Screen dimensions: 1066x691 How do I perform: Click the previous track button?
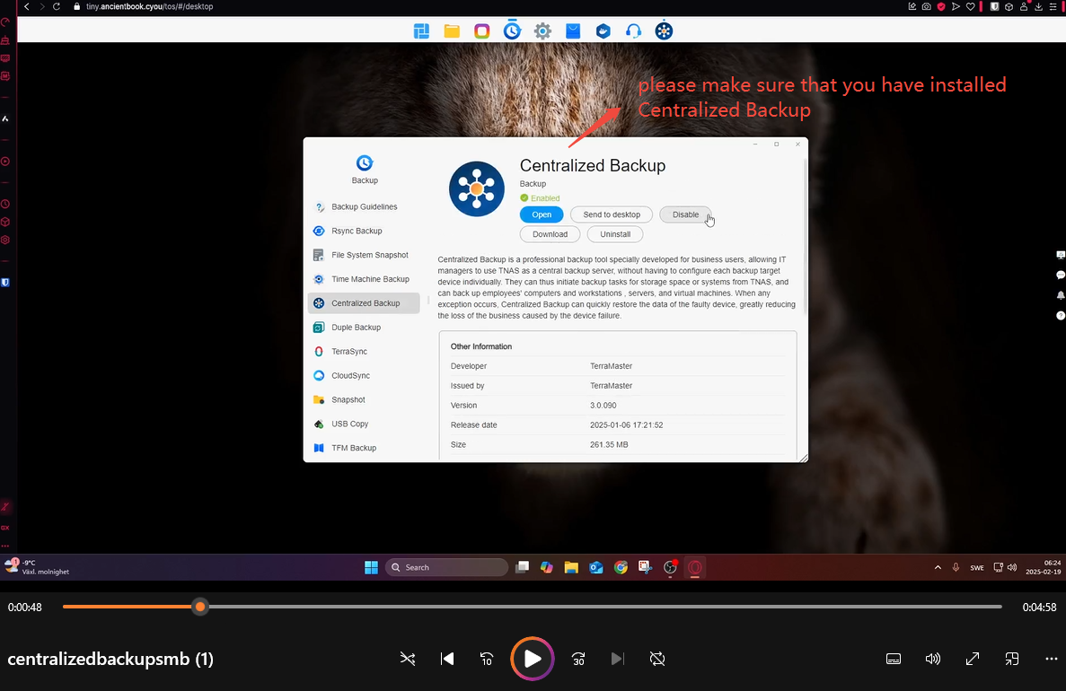click(x=447, y=659)
